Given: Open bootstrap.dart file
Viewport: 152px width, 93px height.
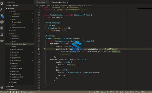Looking at the screenshot, I should tap(18, 49).
